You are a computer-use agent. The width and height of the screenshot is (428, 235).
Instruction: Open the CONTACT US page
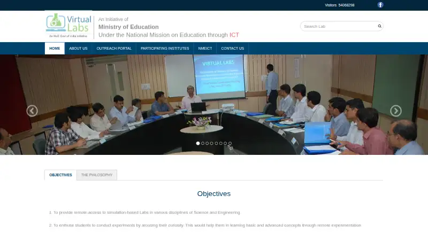coord(233,49)
